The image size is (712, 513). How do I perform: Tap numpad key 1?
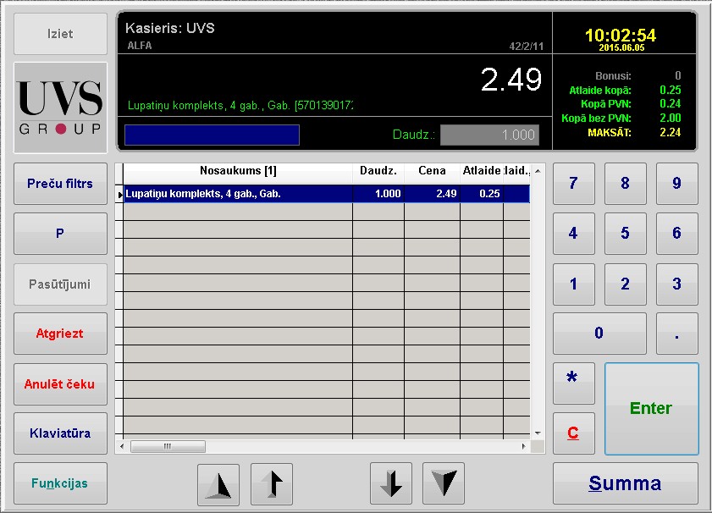point(573,284)
